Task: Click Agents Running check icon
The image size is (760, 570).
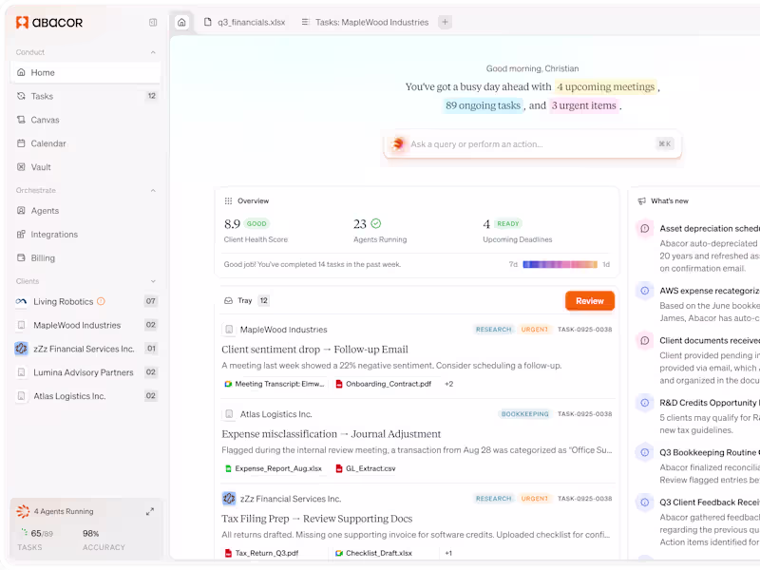Action: point(376,224)
